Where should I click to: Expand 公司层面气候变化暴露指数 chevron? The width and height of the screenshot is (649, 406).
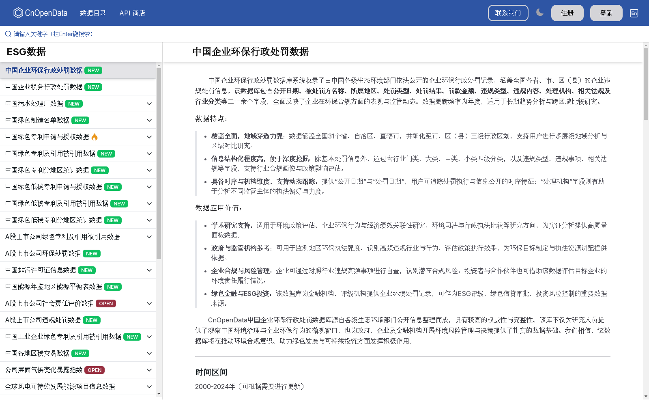pos(149,370)
